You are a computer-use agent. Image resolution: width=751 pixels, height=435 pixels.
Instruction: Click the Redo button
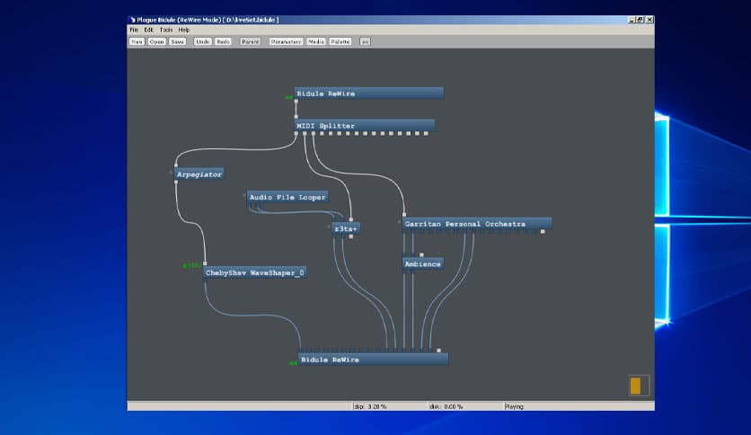[x=224, y=41]
